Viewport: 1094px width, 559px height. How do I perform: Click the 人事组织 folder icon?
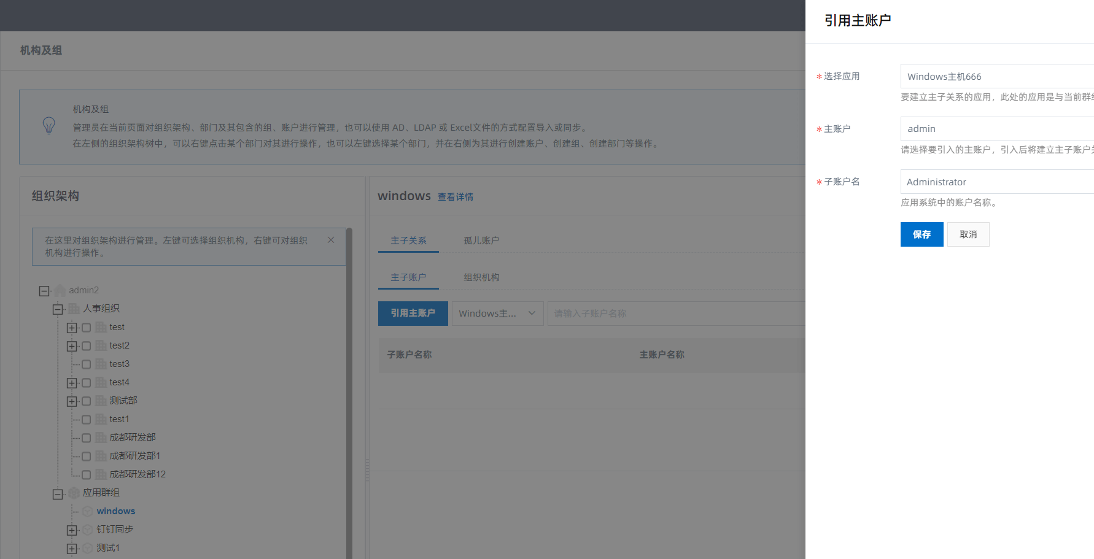(74, 309)
